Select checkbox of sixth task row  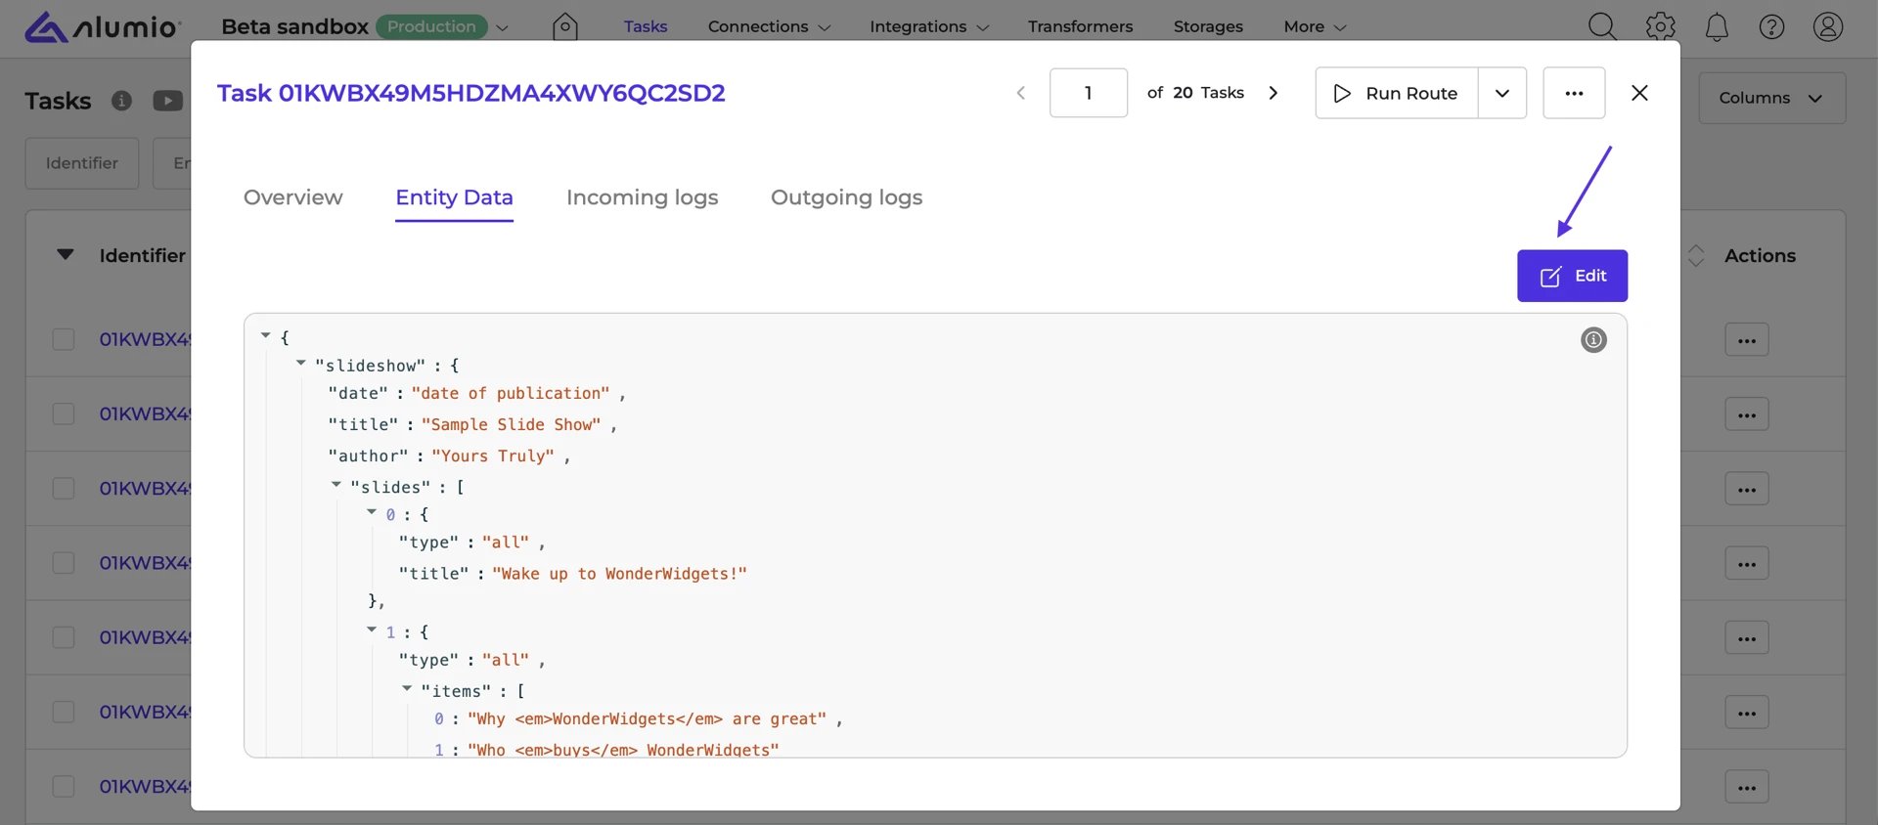(x=64, y=712)
